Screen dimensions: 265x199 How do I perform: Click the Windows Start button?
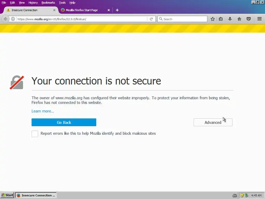7,195
